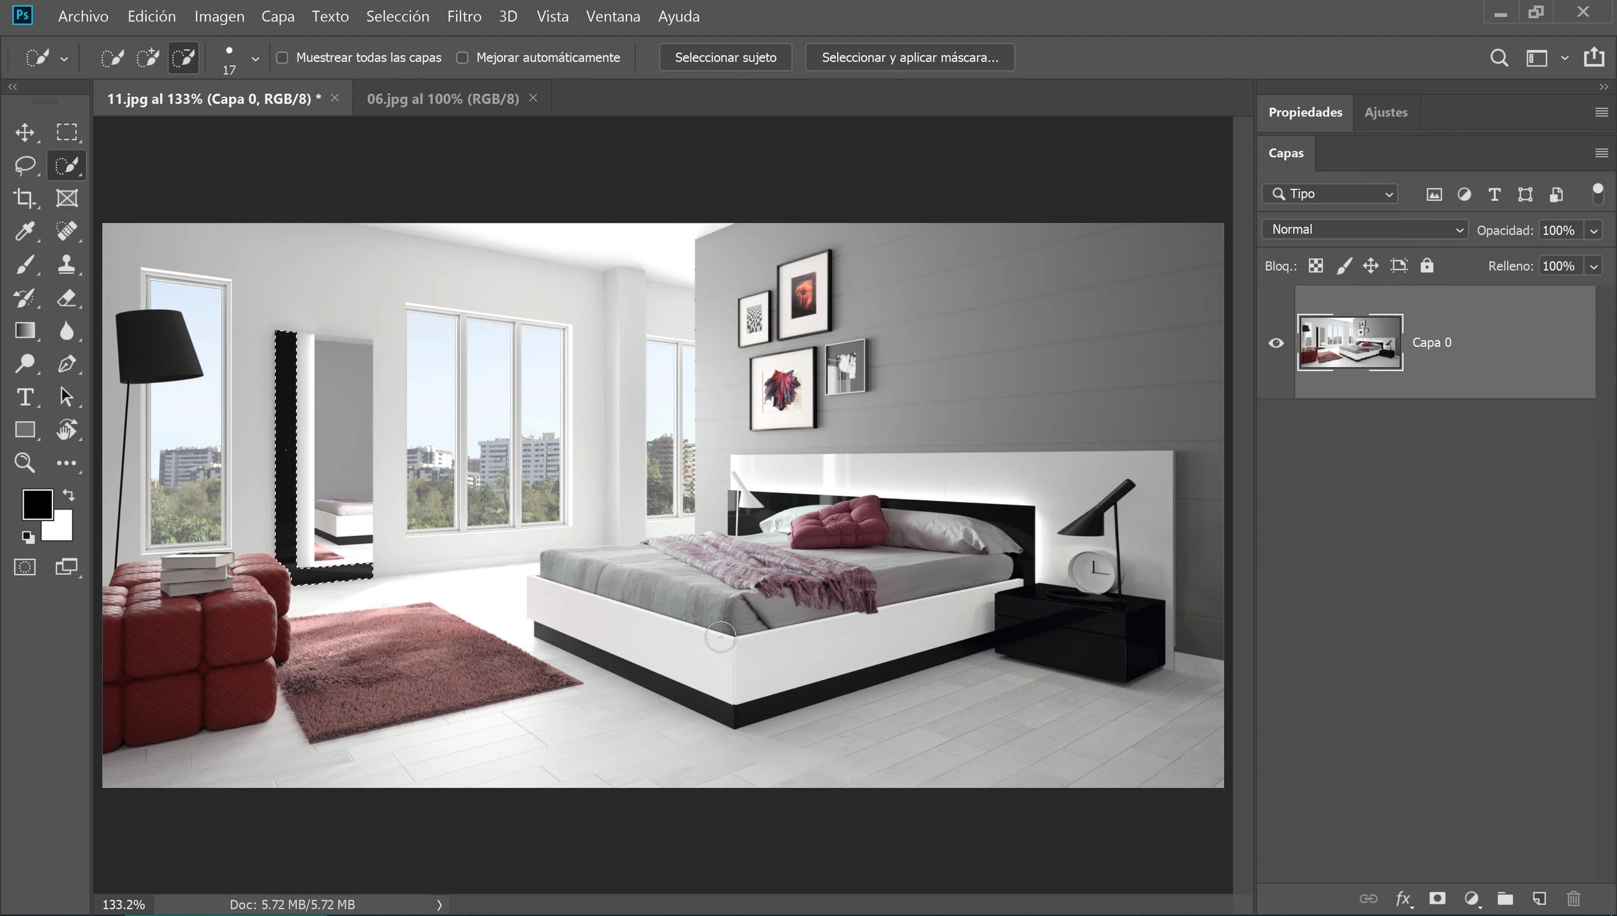Open the Tipo layer filter dropdown

pyautogui.click(x=1330, y=194)
